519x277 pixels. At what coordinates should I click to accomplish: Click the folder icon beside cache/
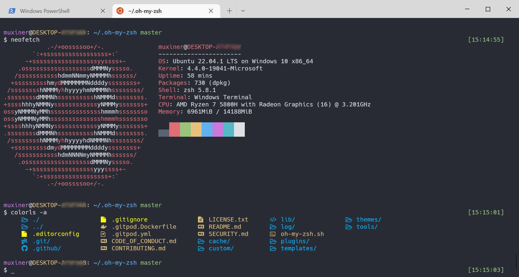pyautogui.click(x=201, y=241)
